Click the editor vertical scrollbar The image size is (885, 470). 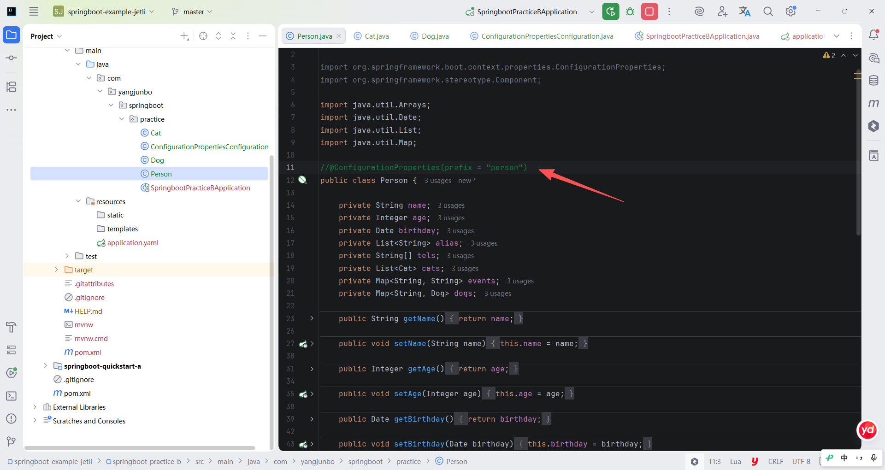[x=858, y=153]
